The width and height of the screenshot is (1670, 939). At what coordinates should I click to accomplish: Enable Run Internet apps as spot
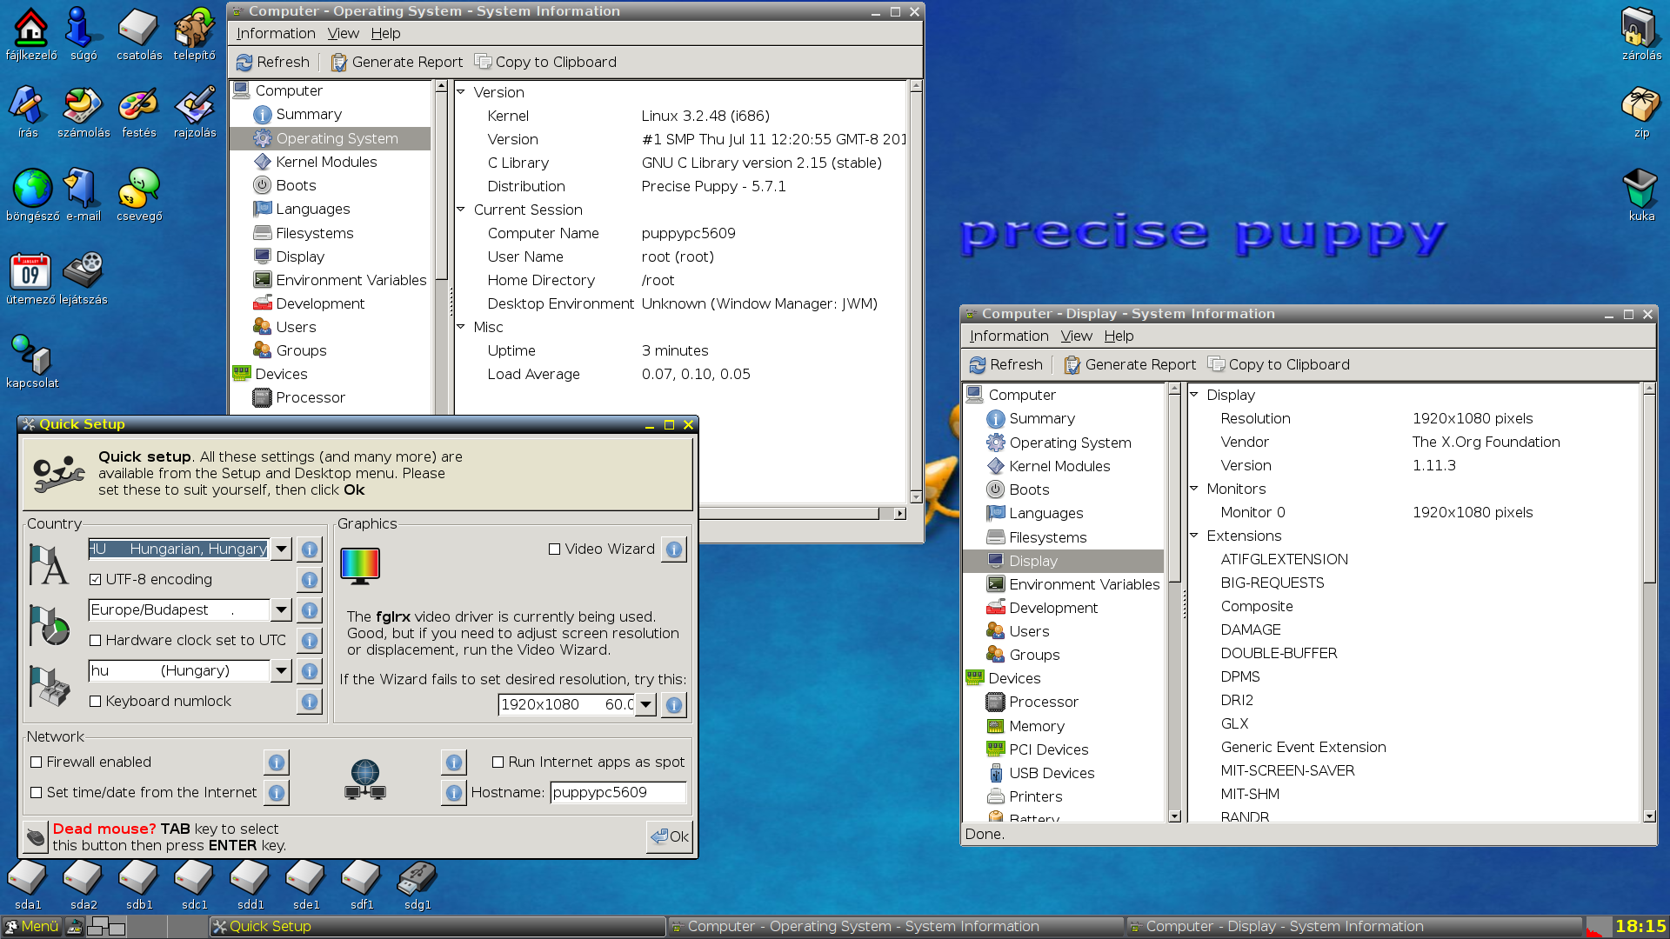[x=498, y=763]
